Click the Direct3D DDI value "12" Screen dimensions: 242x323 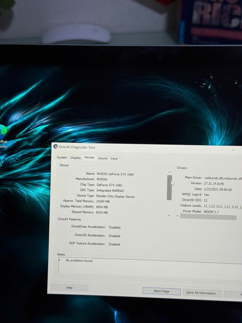click(206, 200)
